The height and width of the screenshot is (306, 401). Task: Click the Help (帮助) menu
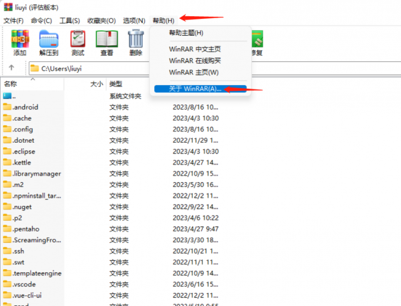[x=164, y=21]
